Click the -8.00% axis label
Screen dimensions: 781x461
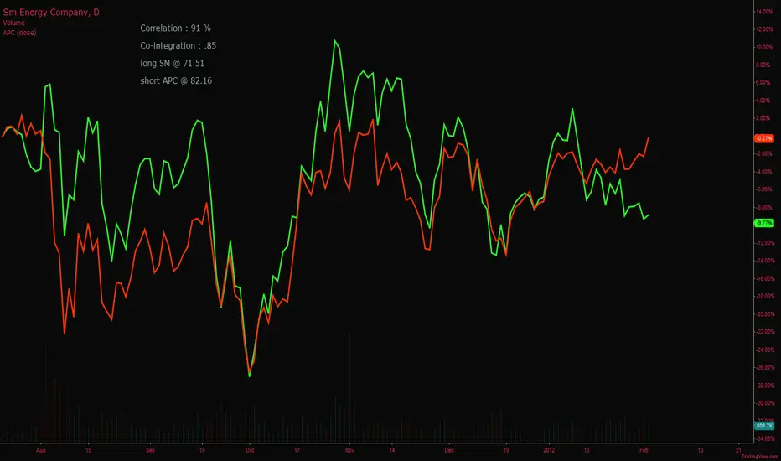pos(764,207)
